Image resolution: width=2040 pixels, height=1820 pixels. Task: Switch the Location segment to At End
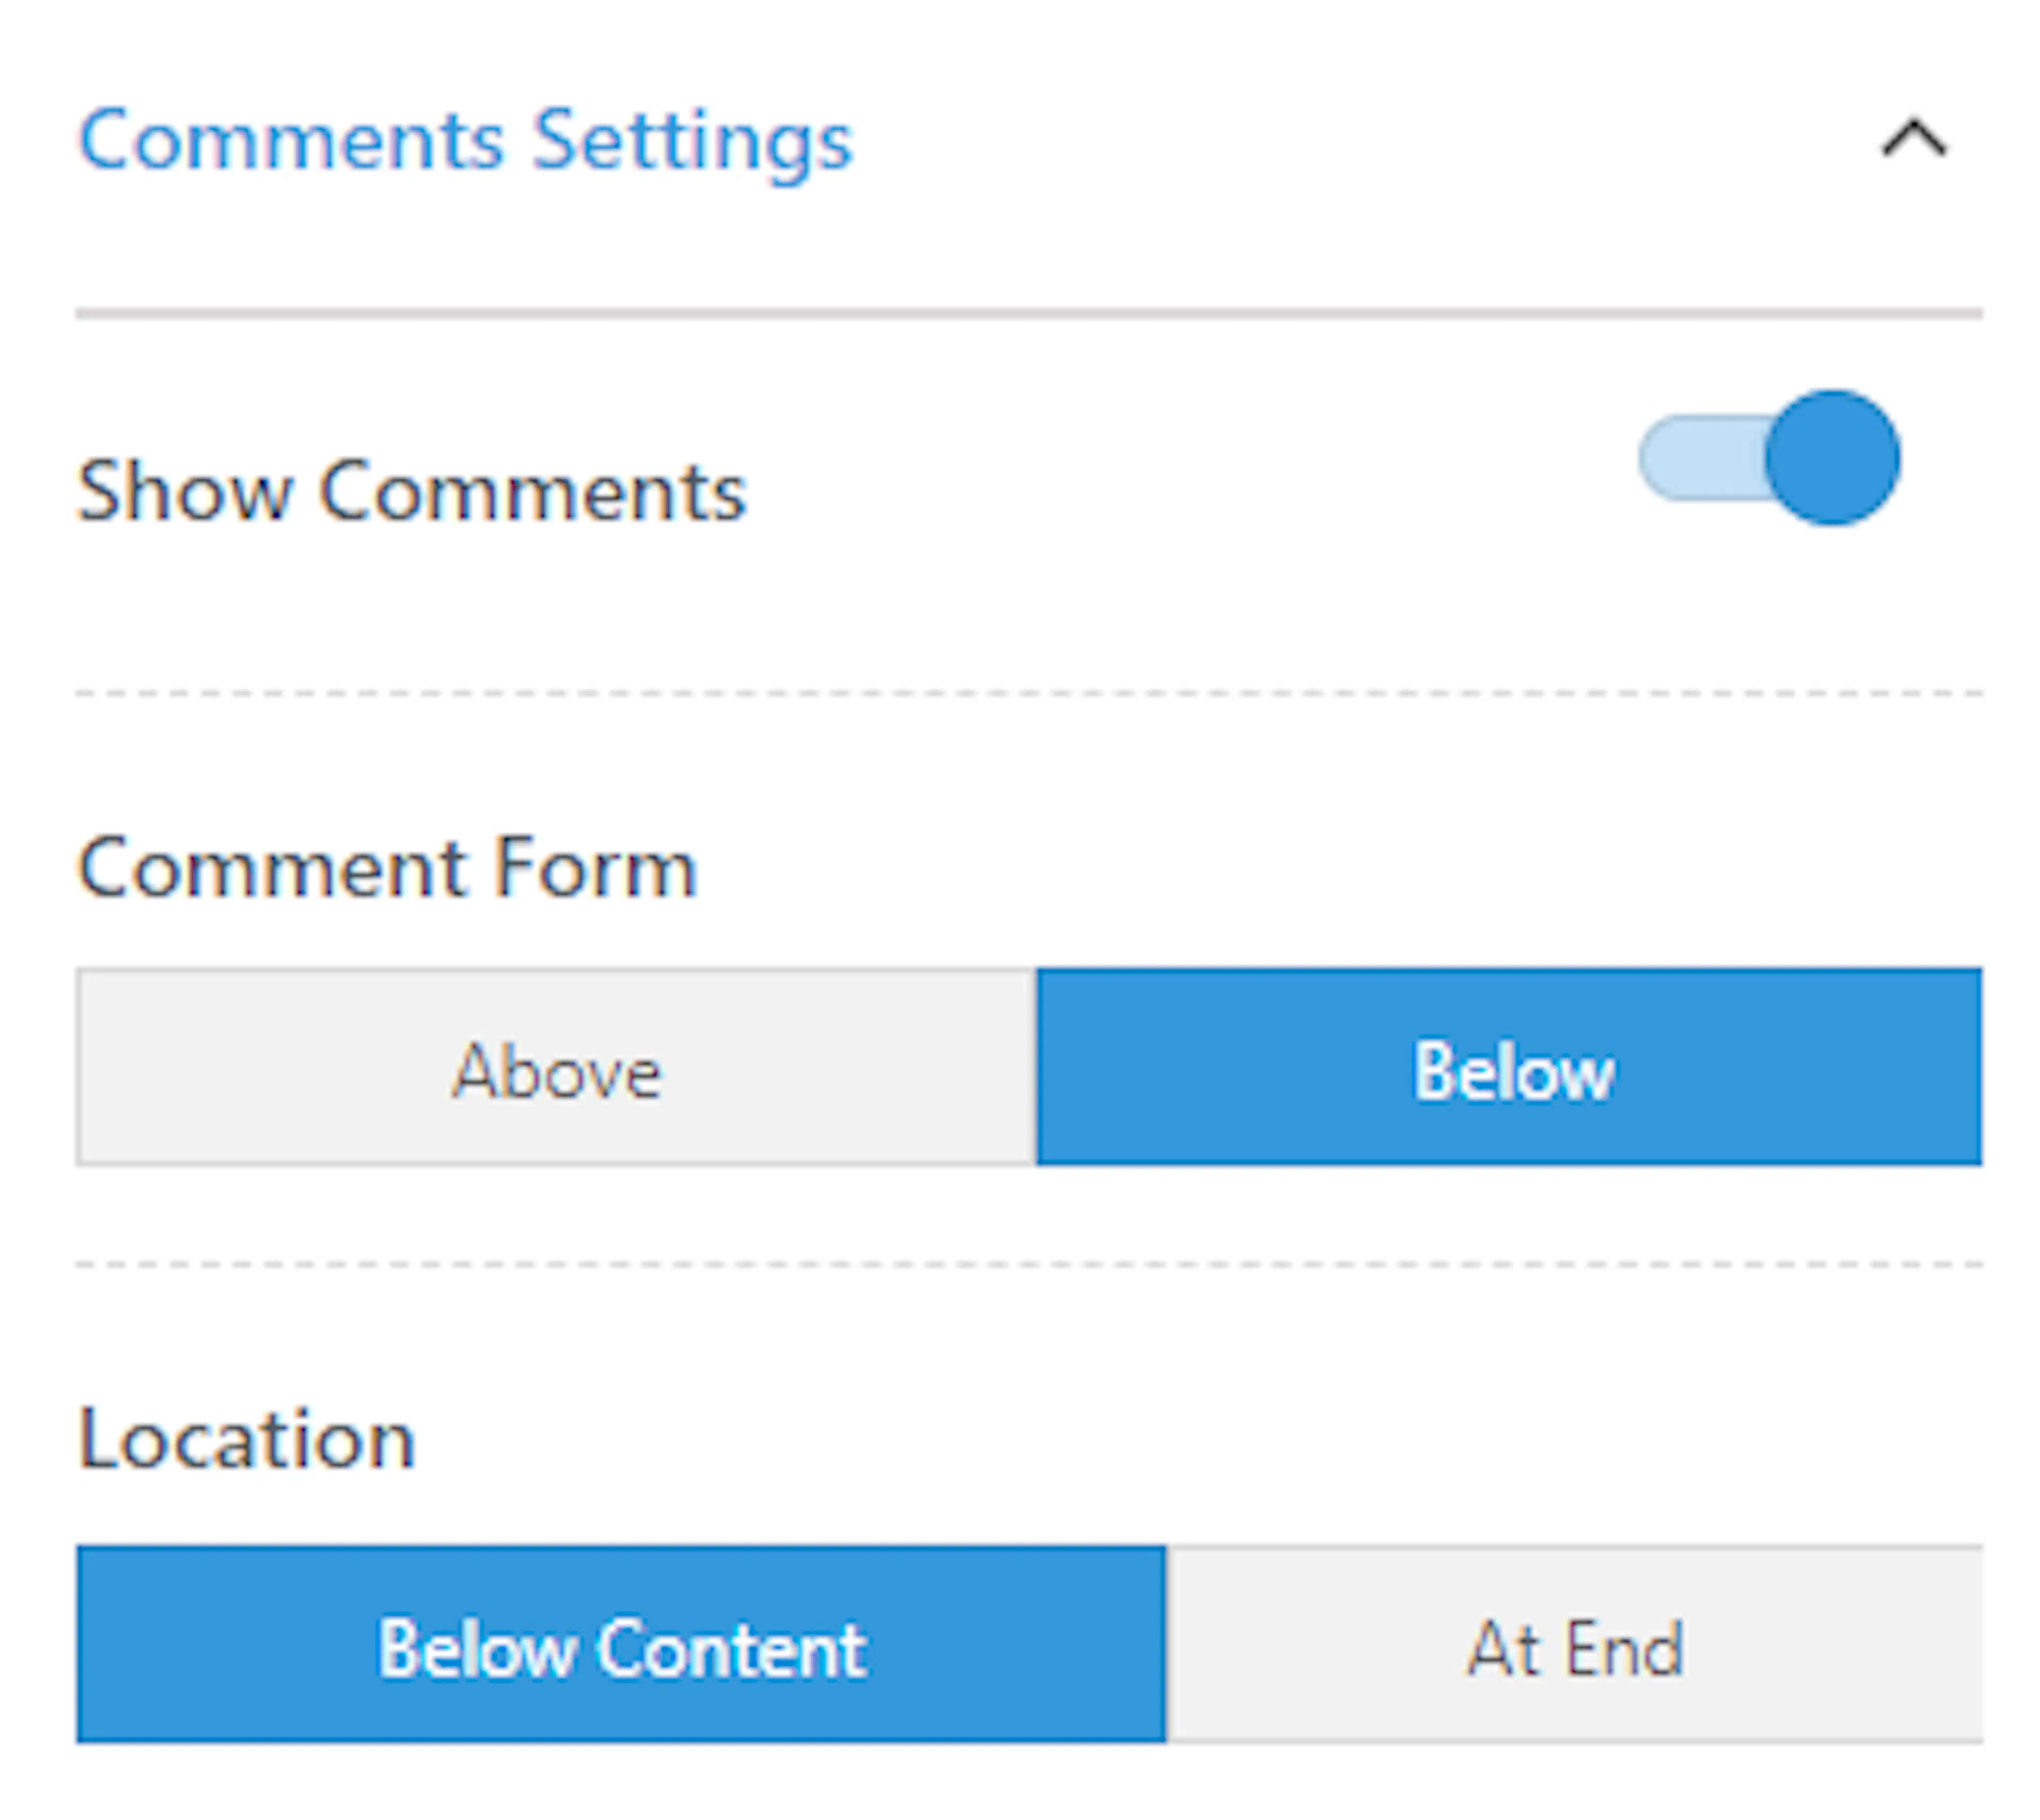1575,1644
